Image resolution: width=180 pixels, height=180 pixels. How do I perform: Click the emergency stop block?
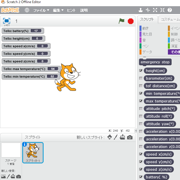(155, 62)
